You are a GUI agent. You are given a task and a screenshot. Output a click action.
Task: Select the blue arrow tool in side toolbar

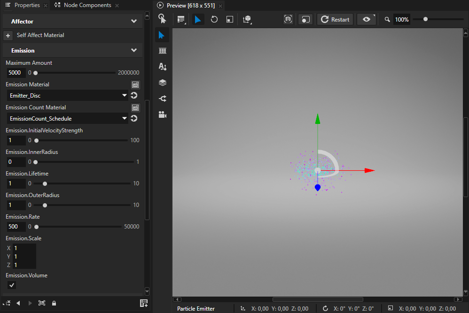(162, 35)
